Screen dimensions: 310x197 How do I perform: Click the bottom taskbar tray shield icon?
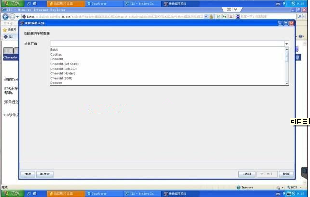coord(293,194)
